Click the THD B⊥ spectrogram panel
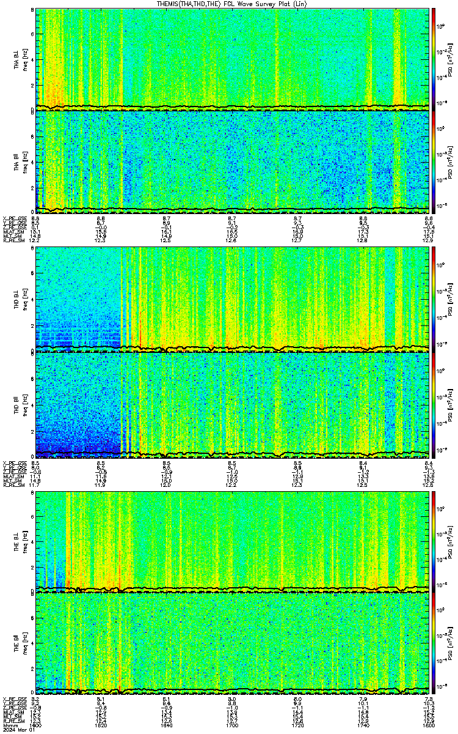458x734 pixels. [x=232, y=299]
